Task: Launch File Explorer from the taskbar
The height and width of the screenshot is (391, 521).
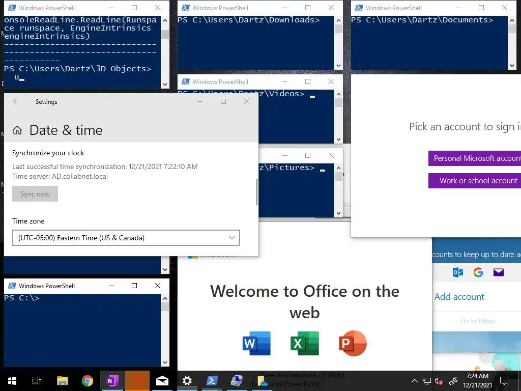Action: click(62, 381)
